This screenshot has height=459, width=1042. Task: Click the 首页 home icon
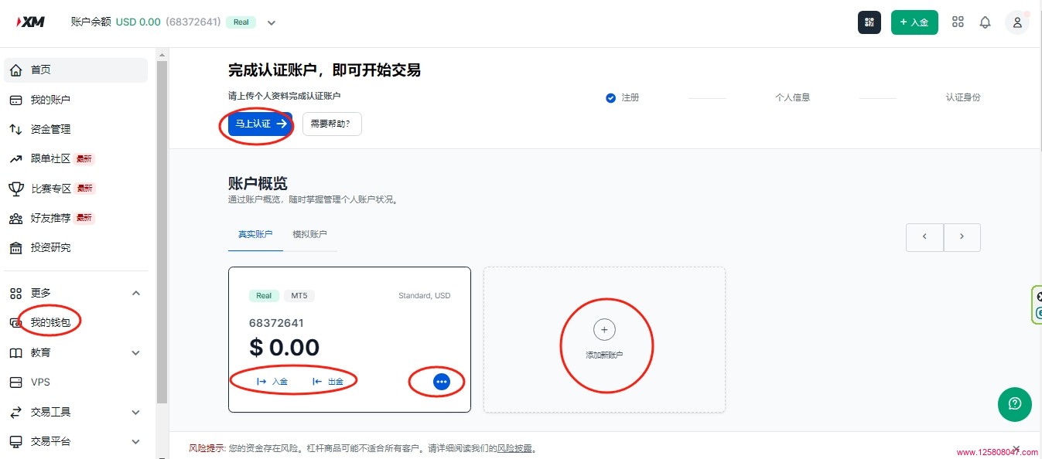coord(15,70)
